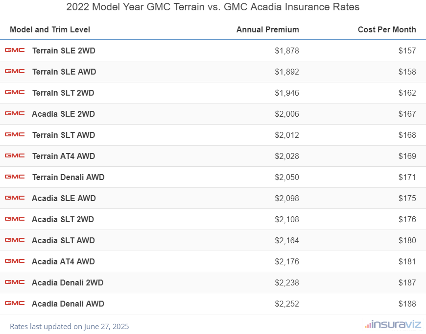The width and height of the screenshot is (426, 334).
Task: Click the Rates last updated on June 27, 2025 note
Action: 69,326
